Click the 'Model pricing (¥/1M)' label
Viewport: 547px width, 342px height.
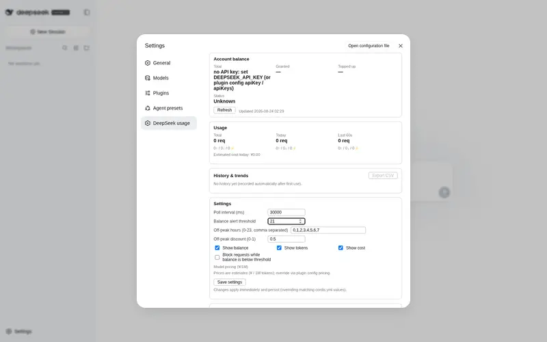coord(230,267)
